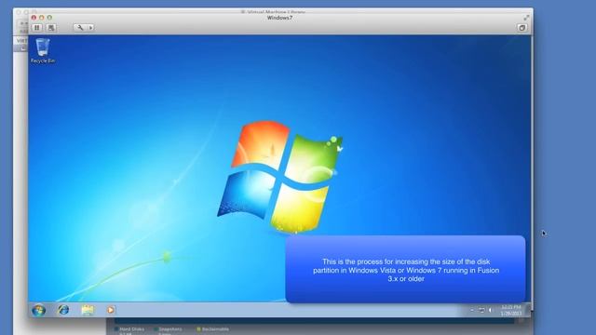The height and width of the screenshot is (335, 596).
Task: Open the network tray icon
Action: tap(481, 310)
